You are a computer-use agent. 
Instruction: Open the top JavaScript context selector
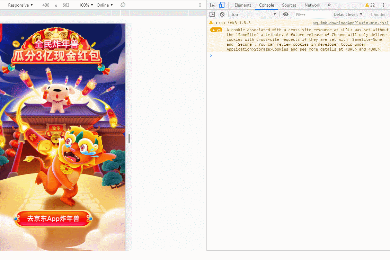click(254, 15)
